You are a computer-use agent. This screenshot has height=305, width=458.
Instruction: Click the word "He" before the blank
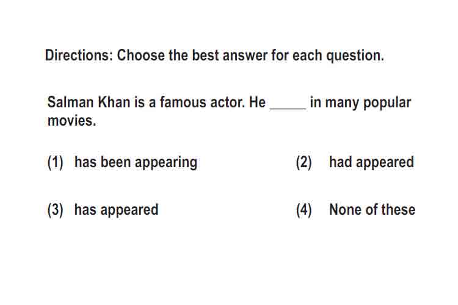(x=257, y=102)
